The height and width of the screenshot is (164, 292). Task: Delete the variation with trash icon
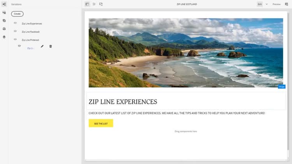(51, 46)
